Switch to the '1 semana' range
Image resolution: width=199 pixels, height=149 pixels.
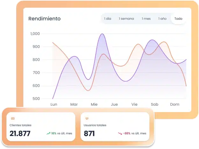126,19
